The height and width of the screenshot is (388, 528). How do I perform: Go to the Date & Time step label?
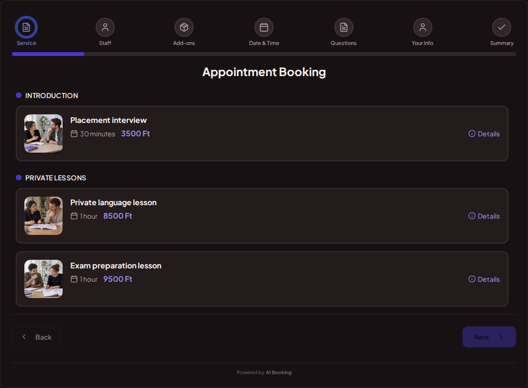coord(264,43)
